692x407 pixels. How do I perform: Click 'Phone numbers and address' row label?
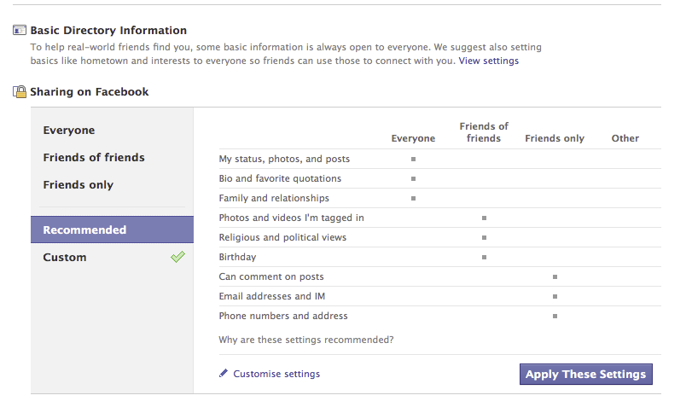coord(283,316)
